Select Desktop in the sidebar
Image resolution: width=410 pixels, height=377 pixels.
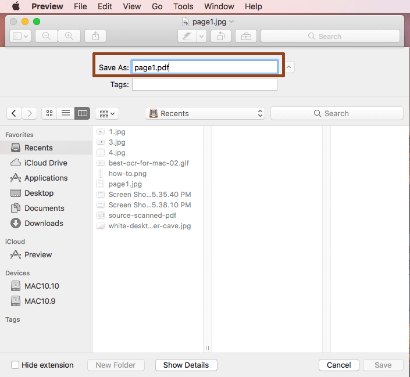click(46, 193)
